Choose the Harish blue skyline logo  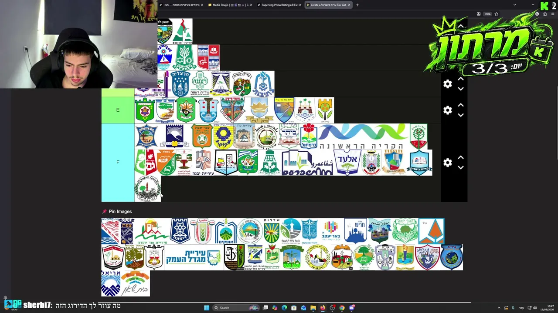click(355, 231)
